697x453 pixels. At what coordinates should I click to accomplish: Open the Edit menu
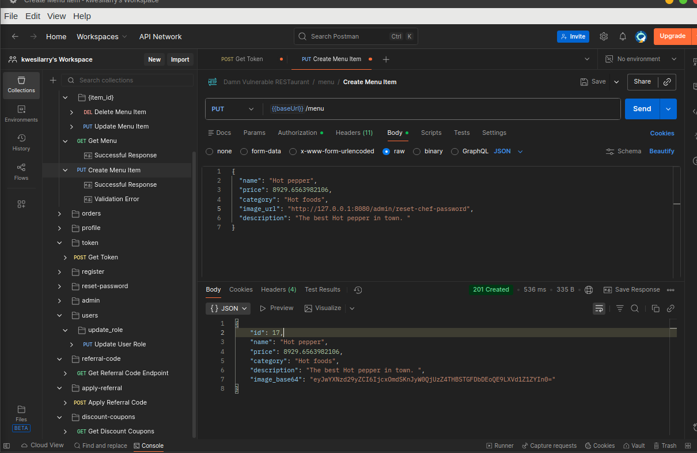tap(32, 16)
